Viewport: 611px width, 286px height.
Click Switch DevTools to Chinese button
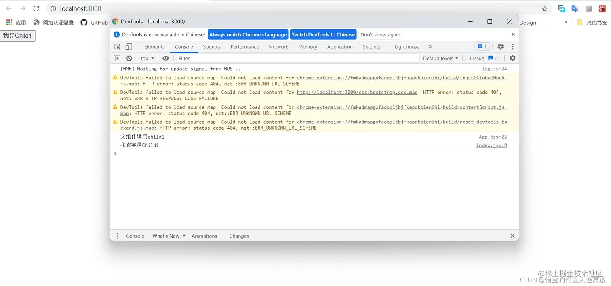pos(323,35)
